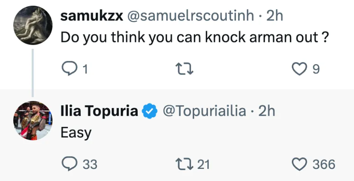
Task: Open the @samuelrscoutinh handle link
Action: pos(191,16)
